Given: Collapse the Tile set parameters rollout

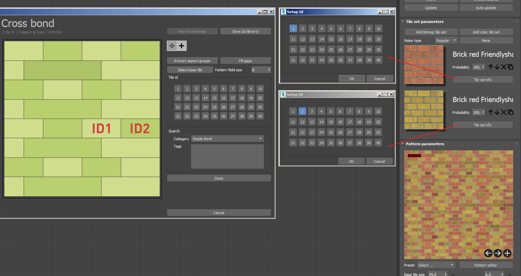Looking at the screenshot, I should click(425, 22).
